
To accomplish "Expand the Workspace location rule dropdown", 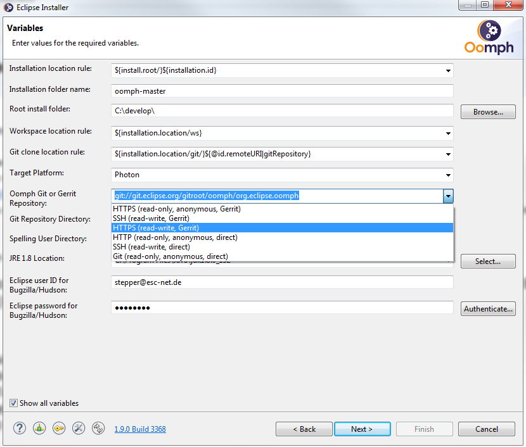I will point(448,134).
